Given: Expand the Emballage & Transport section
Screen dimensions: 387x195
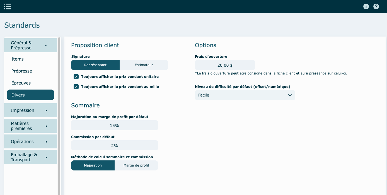Looking at the screenshot, I should coord(30,157).
